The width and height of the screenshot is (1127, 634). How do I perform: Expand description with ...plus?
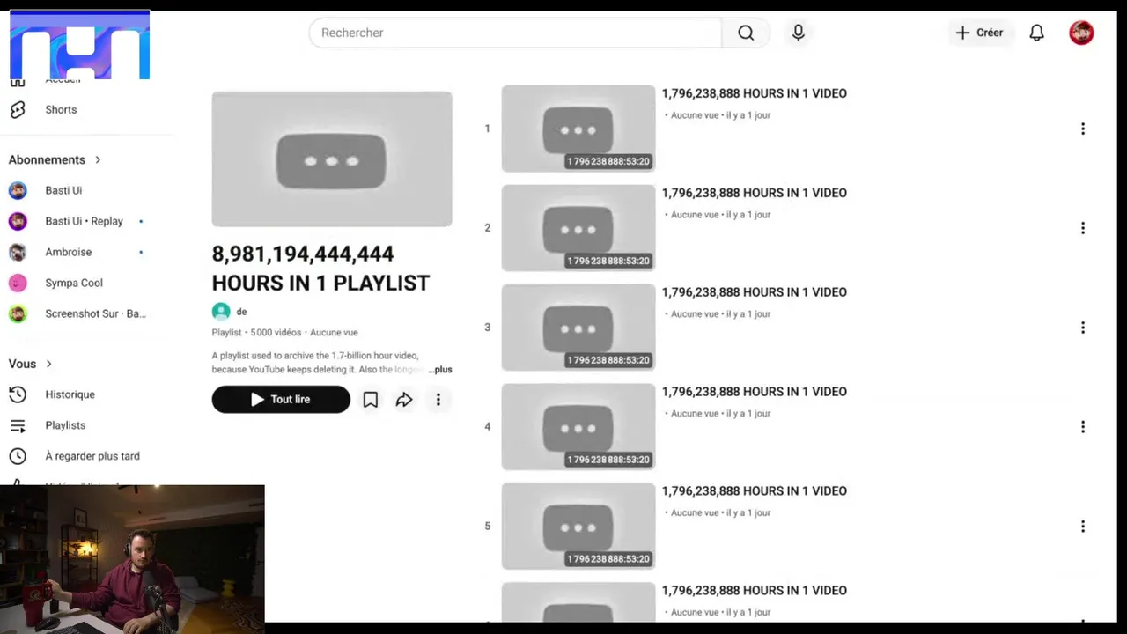[440, 370]
